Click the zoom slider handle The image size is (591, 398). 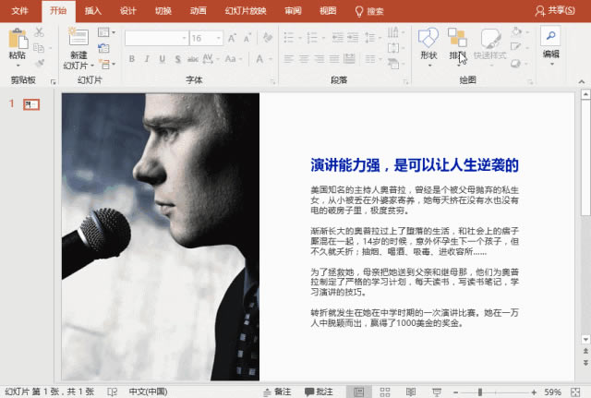pyautogui.click(x=480, y=392)
